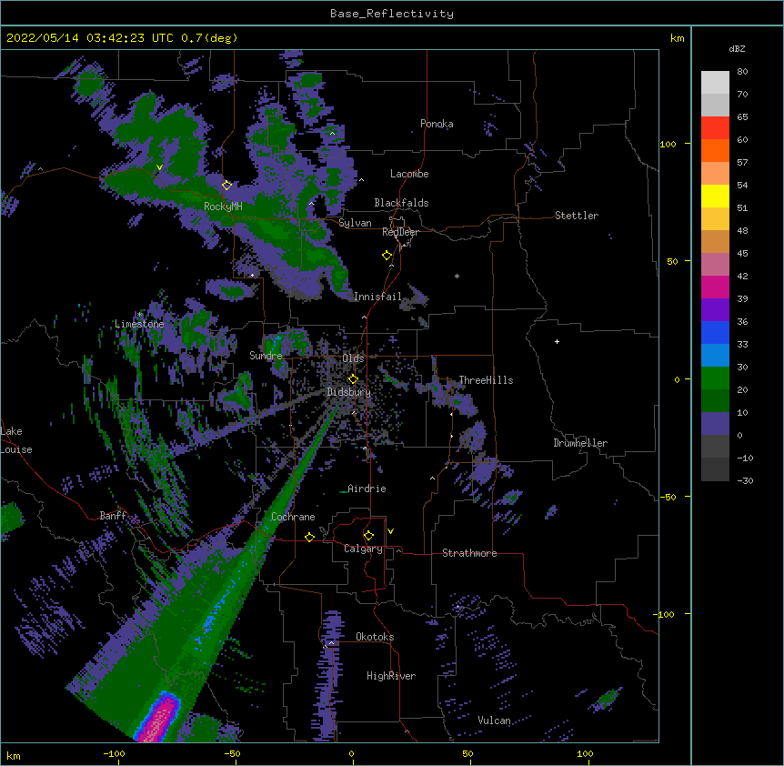Click the RedDeer city label
Screen dimensions: 784x766
pos(400,232)
